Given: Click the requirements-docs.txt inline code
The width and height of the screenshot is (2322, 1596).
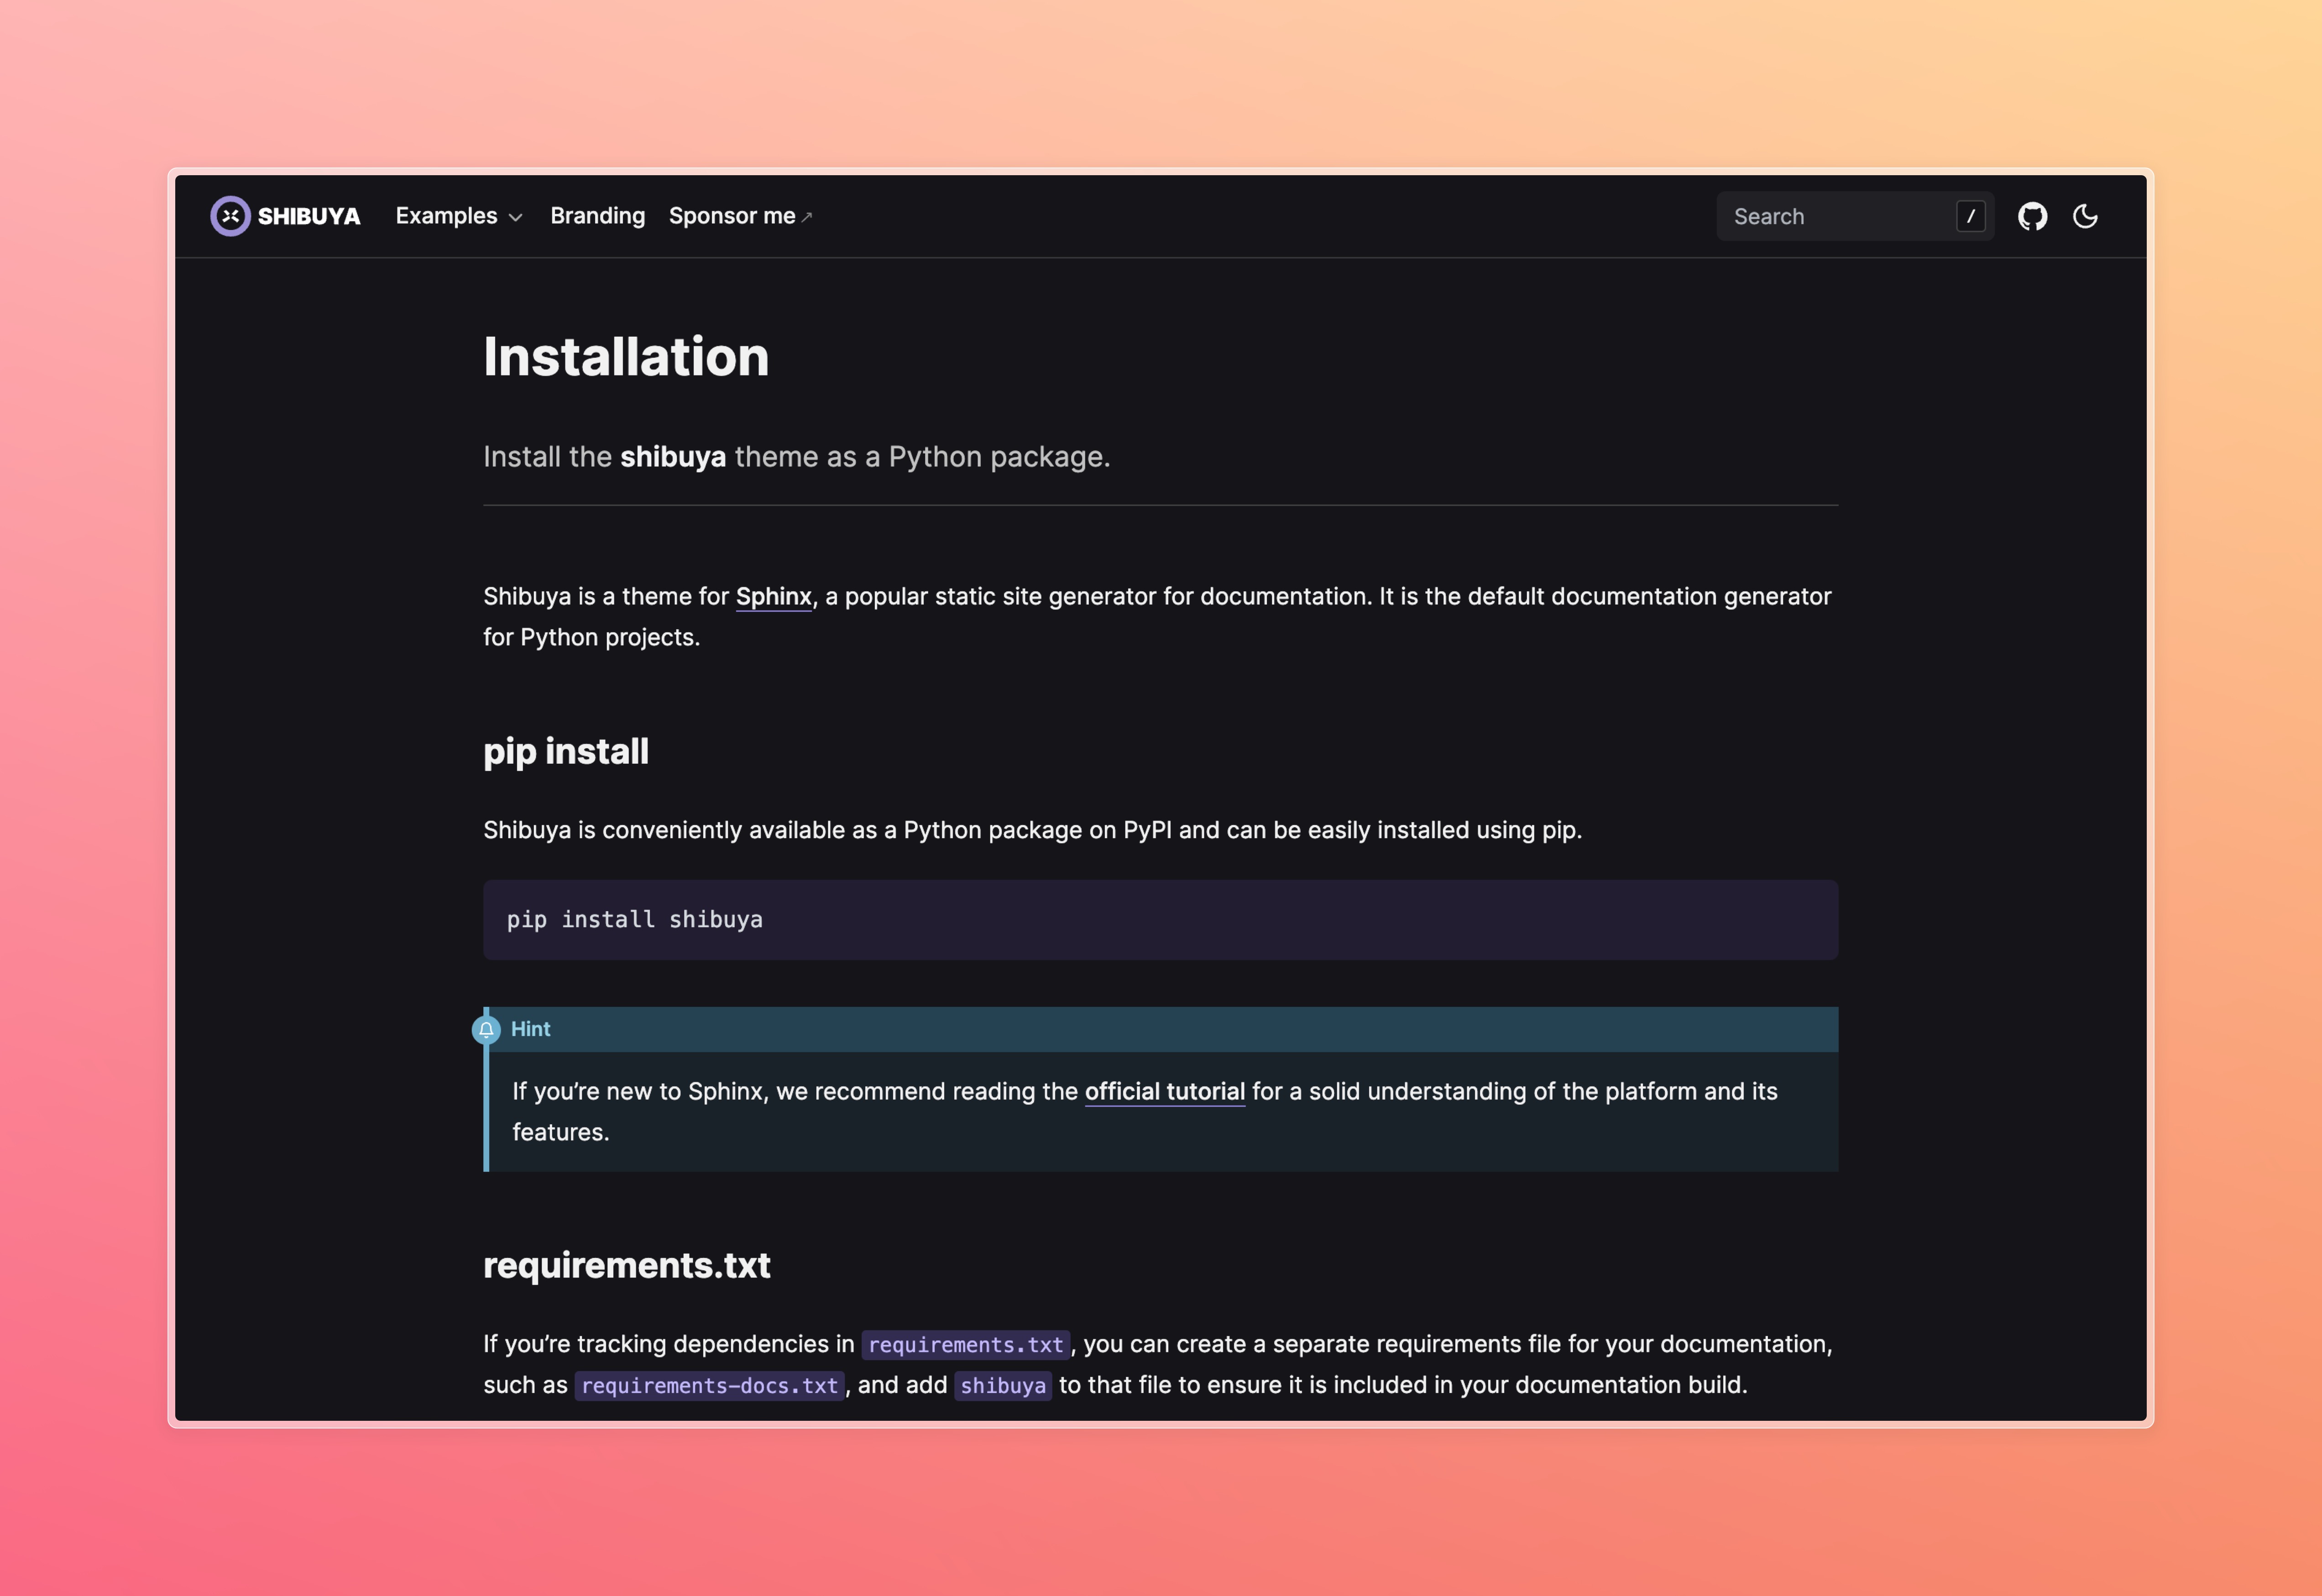Looking at the screenshot, I should [x=709, y=1386].
